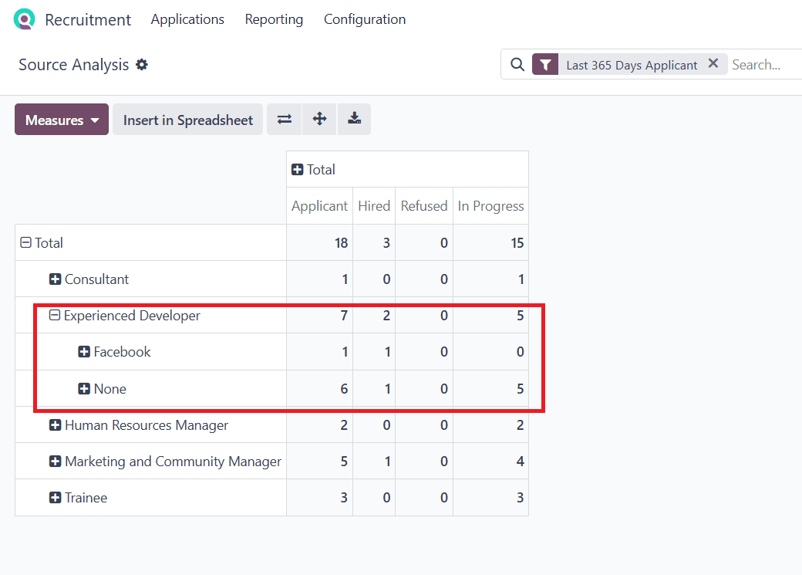Image resolution: width=802 pixels, height=575 pixels.
Task: Download the pivot table as xlsx
Action: point(354,120)
